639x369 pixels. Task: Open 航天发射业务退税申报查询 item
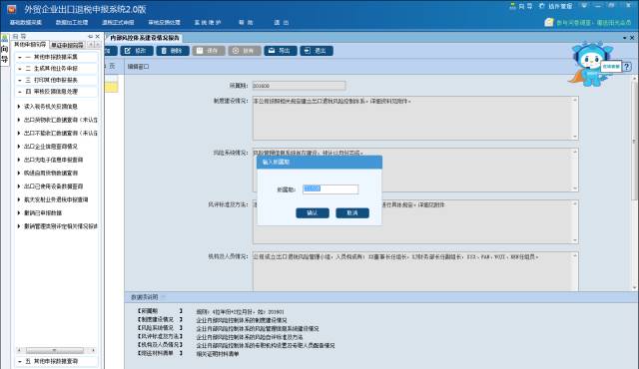click(56, 199)
